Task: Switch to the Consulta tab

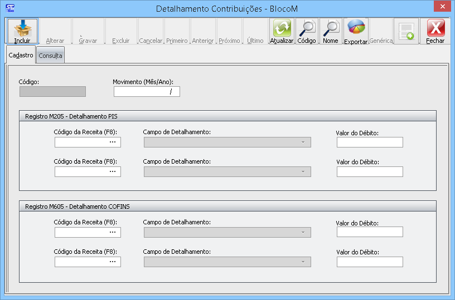Action: (x=50, y=56)
